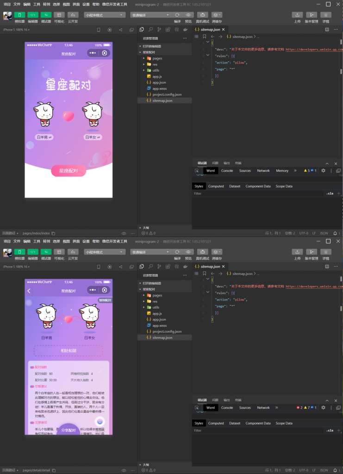The width and height of the screenshot is (343, 474).
Task: Toggle 调试器 debugger panel in upper window
Action: point(46,15)
